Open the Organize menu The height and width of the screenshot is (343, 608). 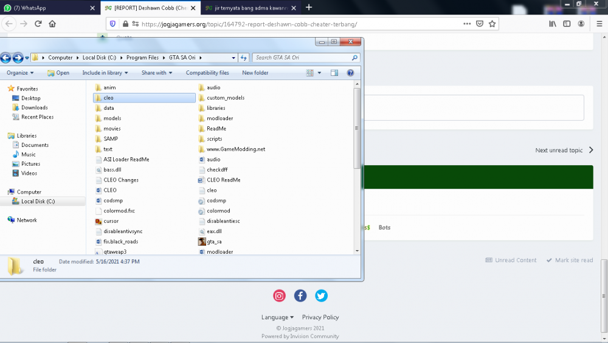point(20,73)
